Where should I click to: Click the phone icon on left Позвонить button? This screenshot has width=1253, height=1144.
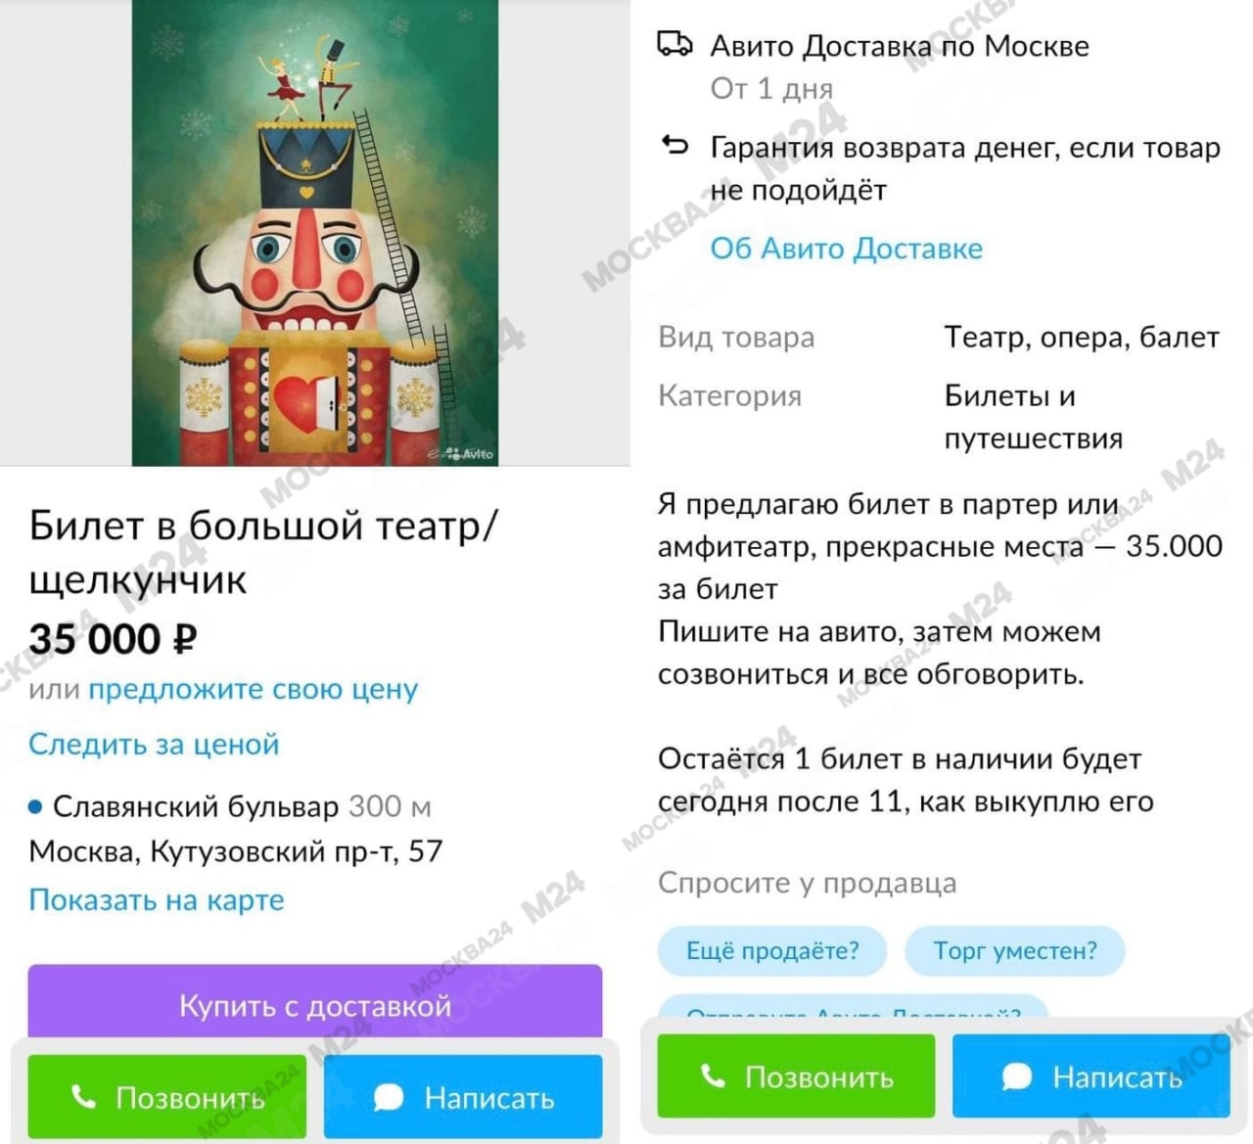[84, 1097]
